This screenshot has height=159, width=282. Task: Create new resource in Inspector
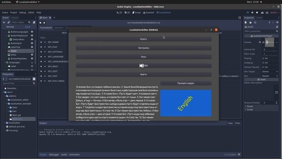pos(246,23)
